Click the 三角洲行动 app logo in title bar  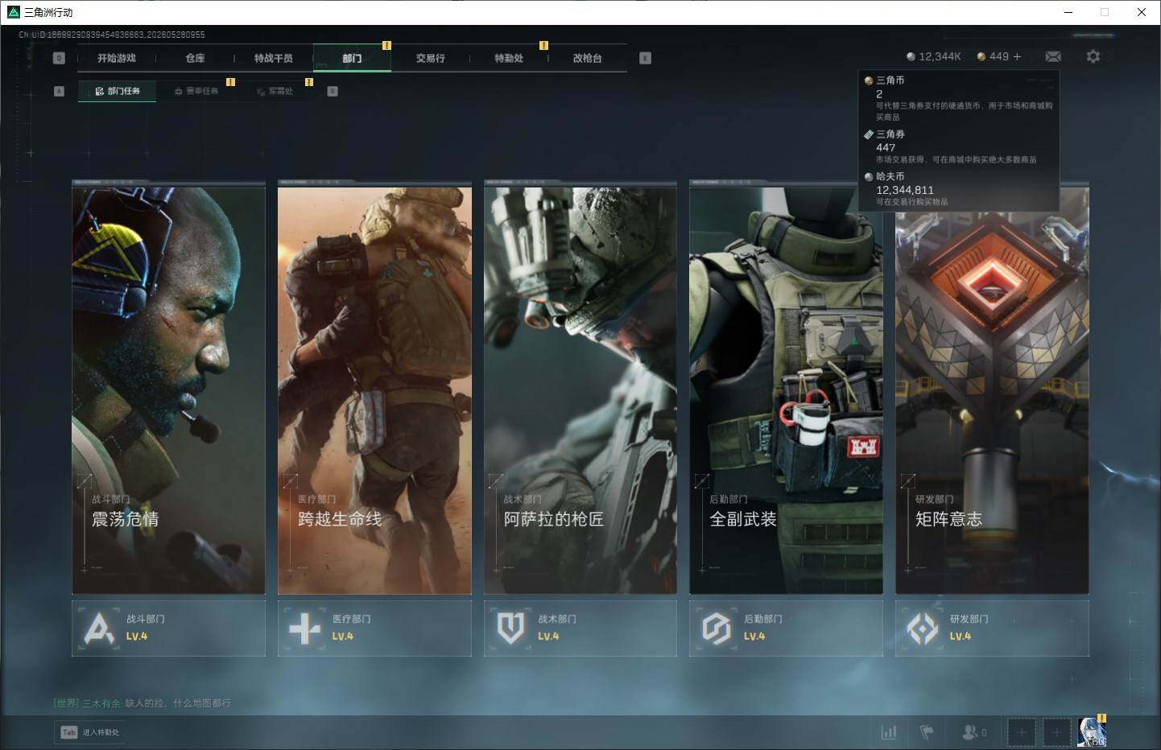tap(13, 12)
